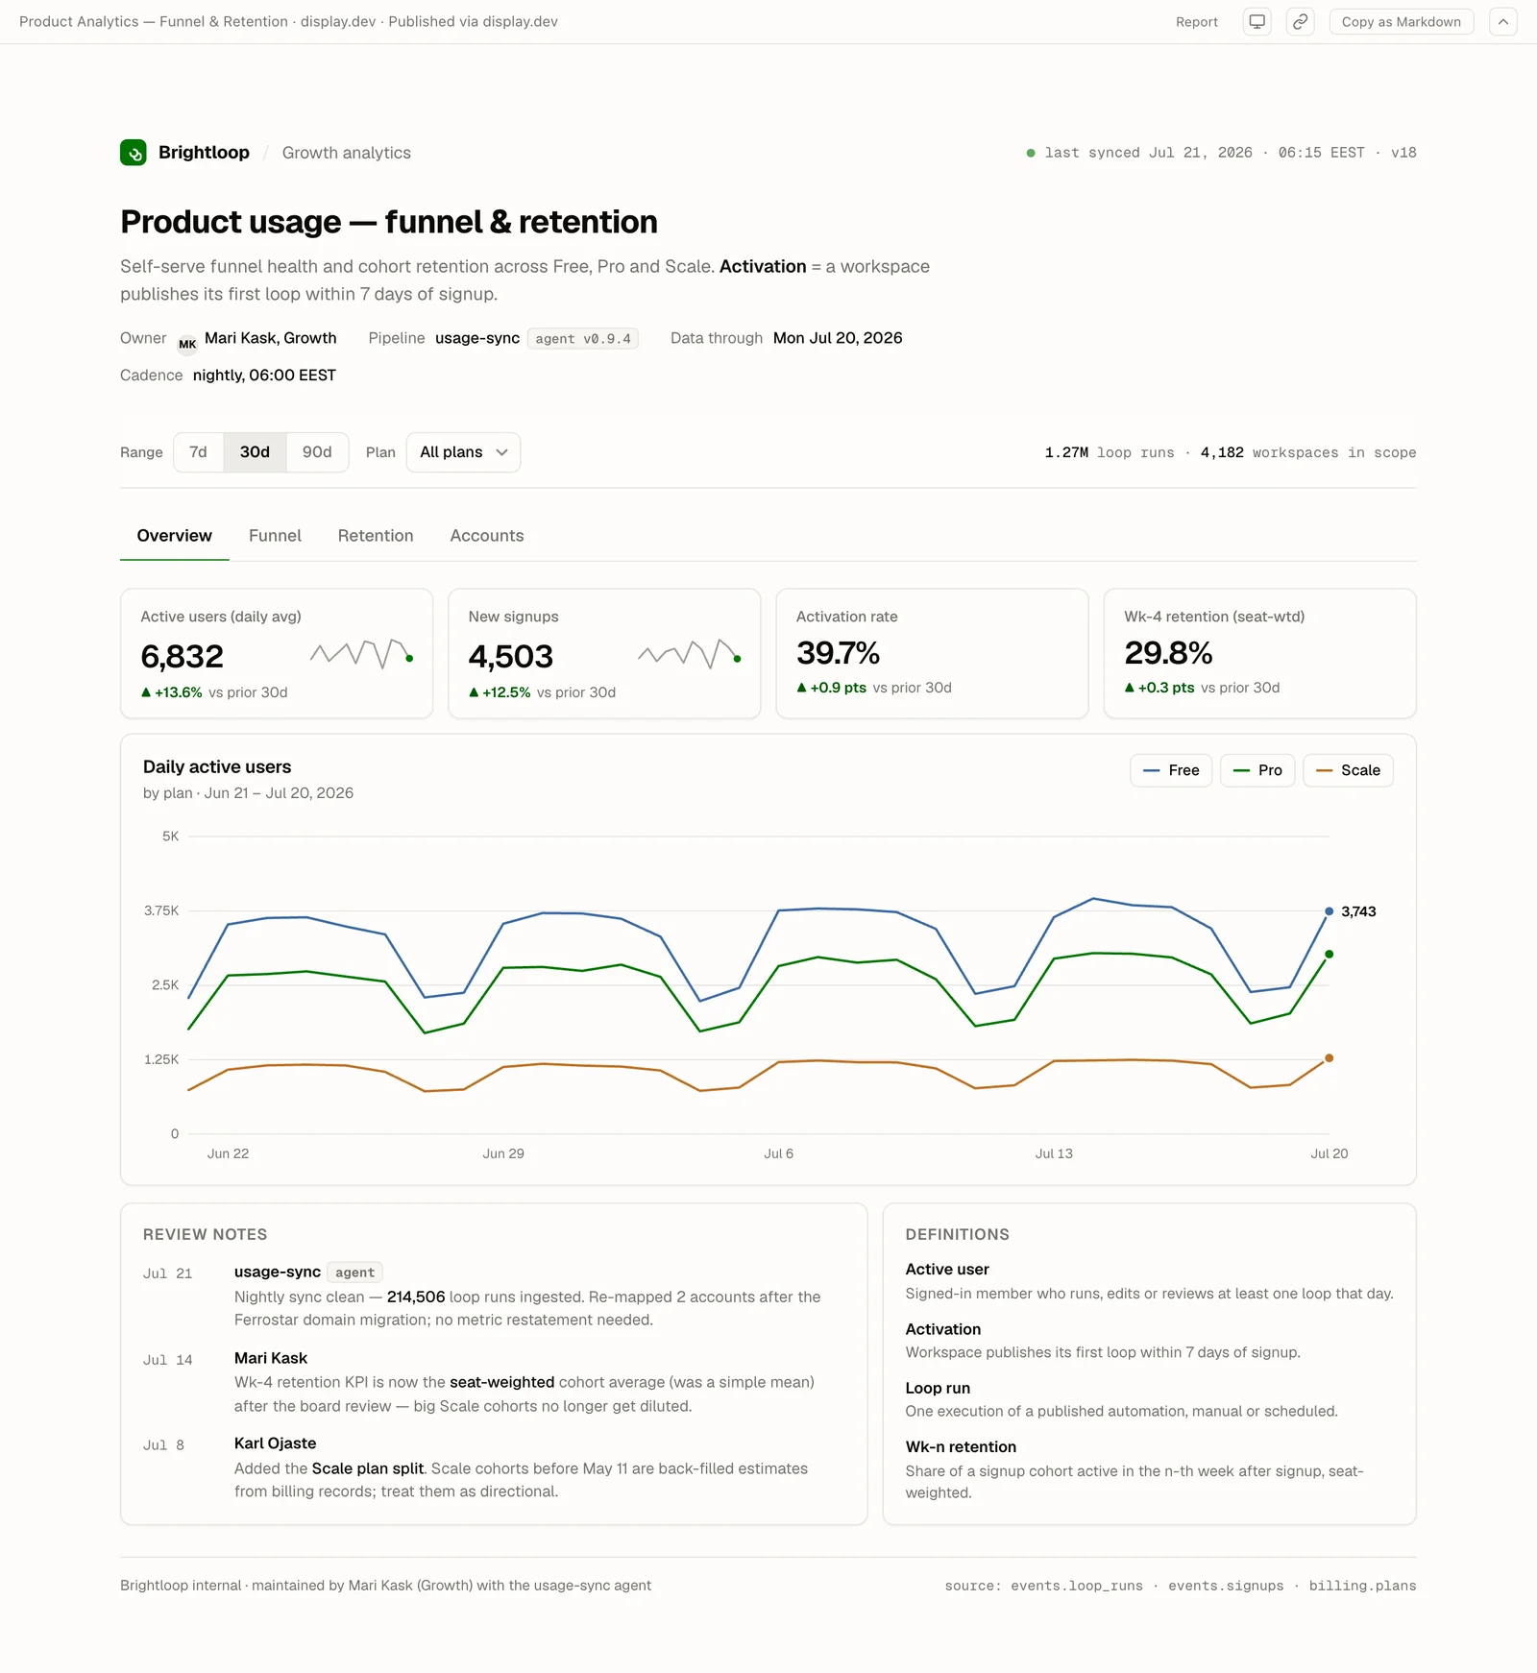Click the Jul 13 x-axis label
This screenshot has width=1537, height=1673.
[x=1054, y=1153]
